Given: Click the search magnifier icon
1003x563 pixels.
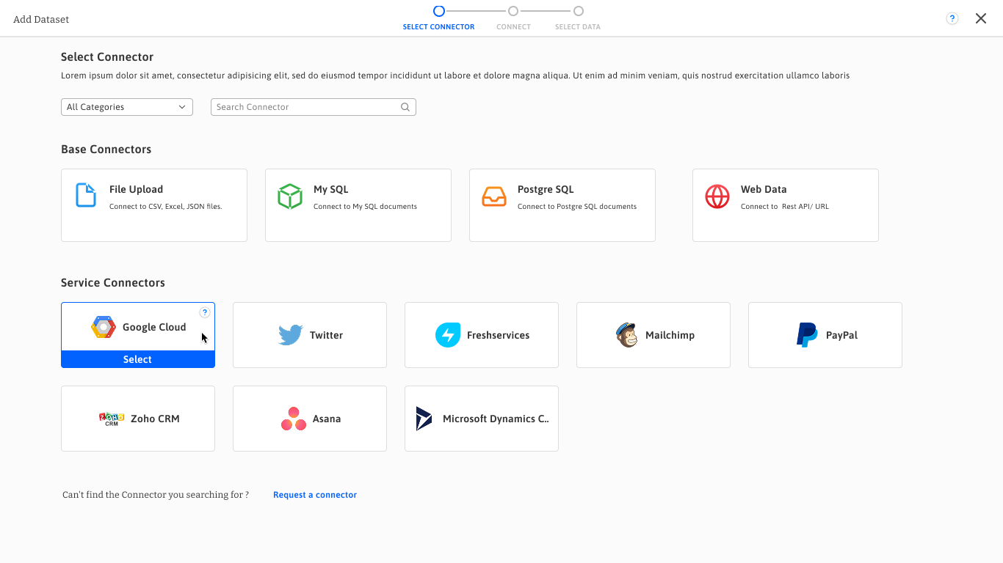Looking at the screenshot, I should (405, 107).
